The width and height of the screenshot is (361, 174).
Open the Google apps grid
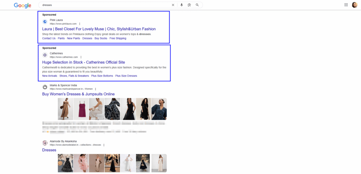(x=346, y=5)
